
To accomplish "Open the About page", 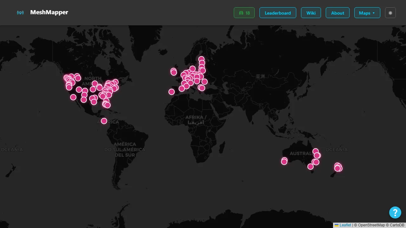I will click(337, 13).
